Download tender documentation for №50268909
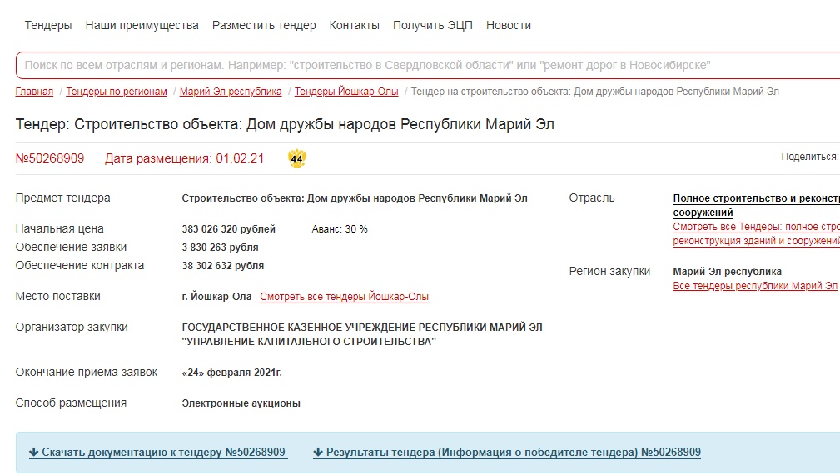This screenshot has height=475, width=840. click(x=157, y=452)
